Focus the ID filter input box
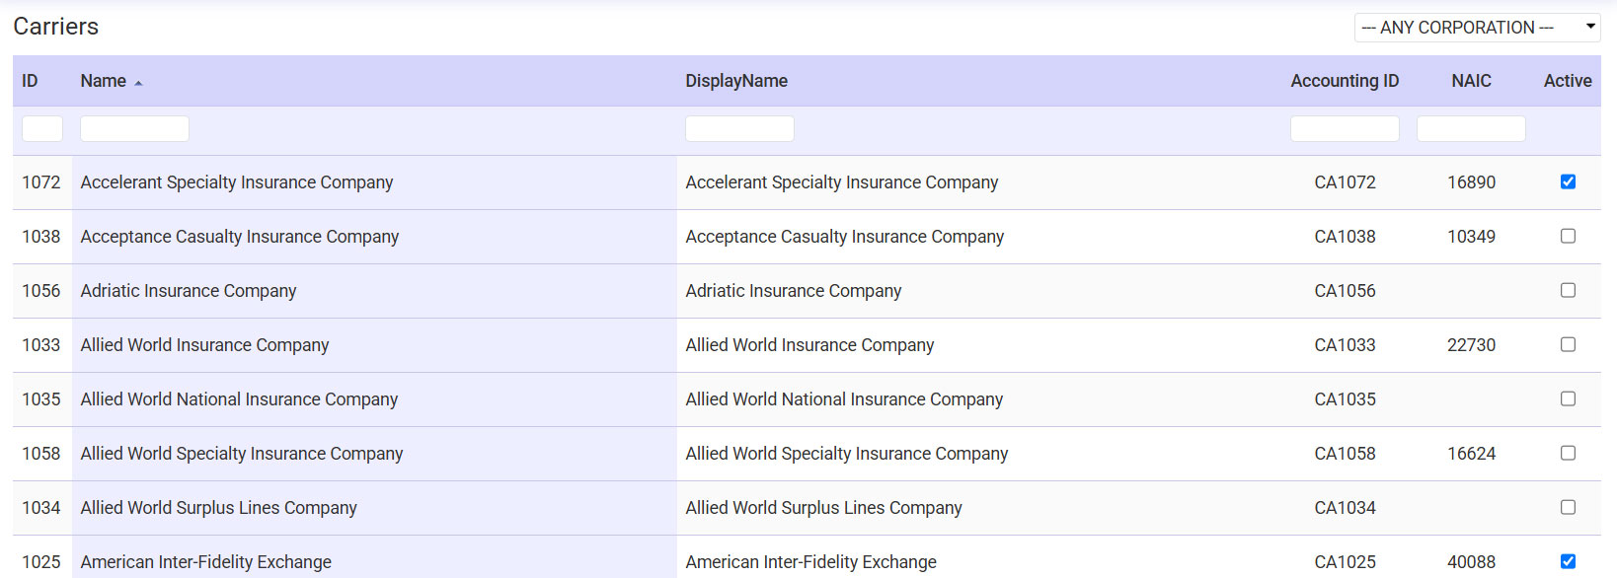 point(42,128)
